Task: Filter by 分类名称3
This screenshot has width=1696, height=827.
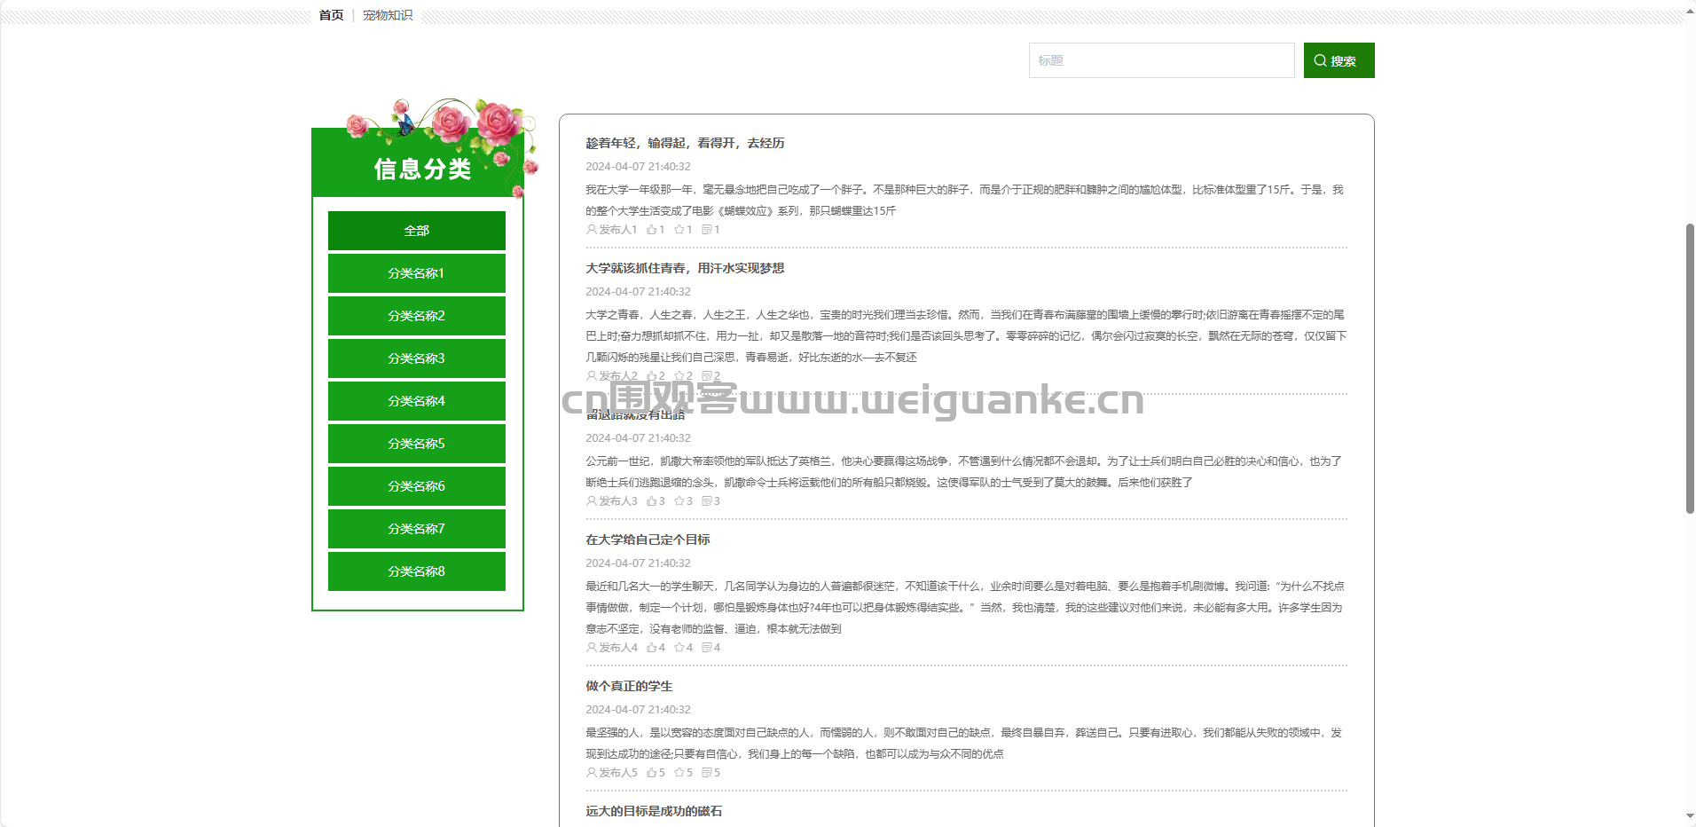Action: (x=417, y=358)
